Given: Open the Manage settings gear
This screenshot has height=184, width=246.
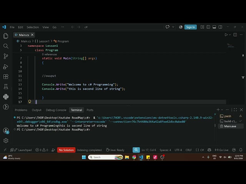Looking at the screenshot, I should [x=6, y=141].
